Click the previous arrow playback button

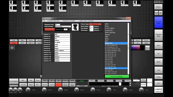tap(52, 81)
